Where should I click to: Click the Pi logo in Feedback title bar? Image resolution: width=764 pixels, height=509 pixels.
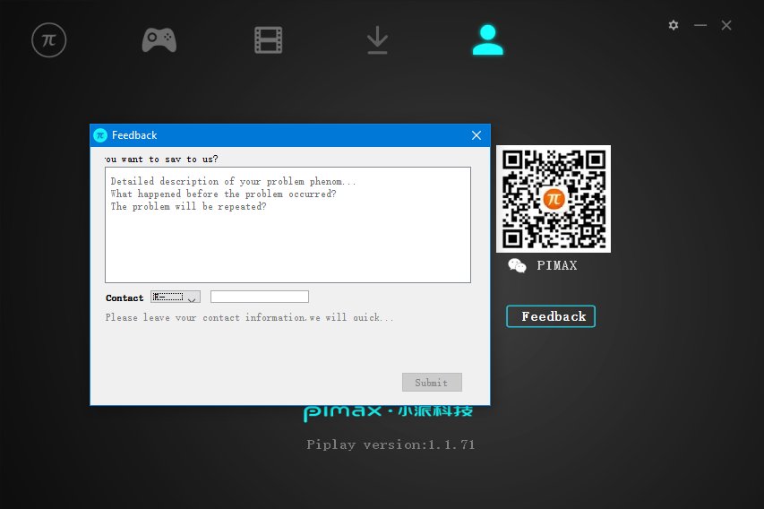(100, 135)
